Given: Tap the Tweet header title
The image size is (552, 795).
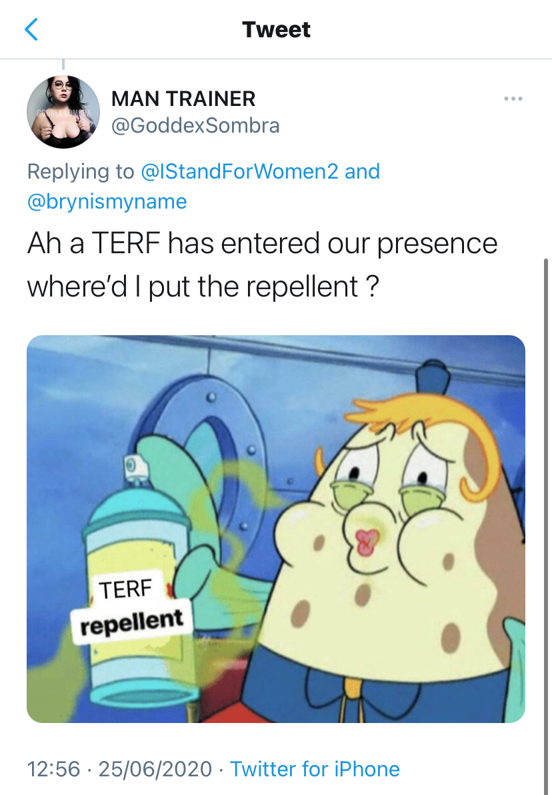Looking at the screenshot, I should tap(276, 30).
